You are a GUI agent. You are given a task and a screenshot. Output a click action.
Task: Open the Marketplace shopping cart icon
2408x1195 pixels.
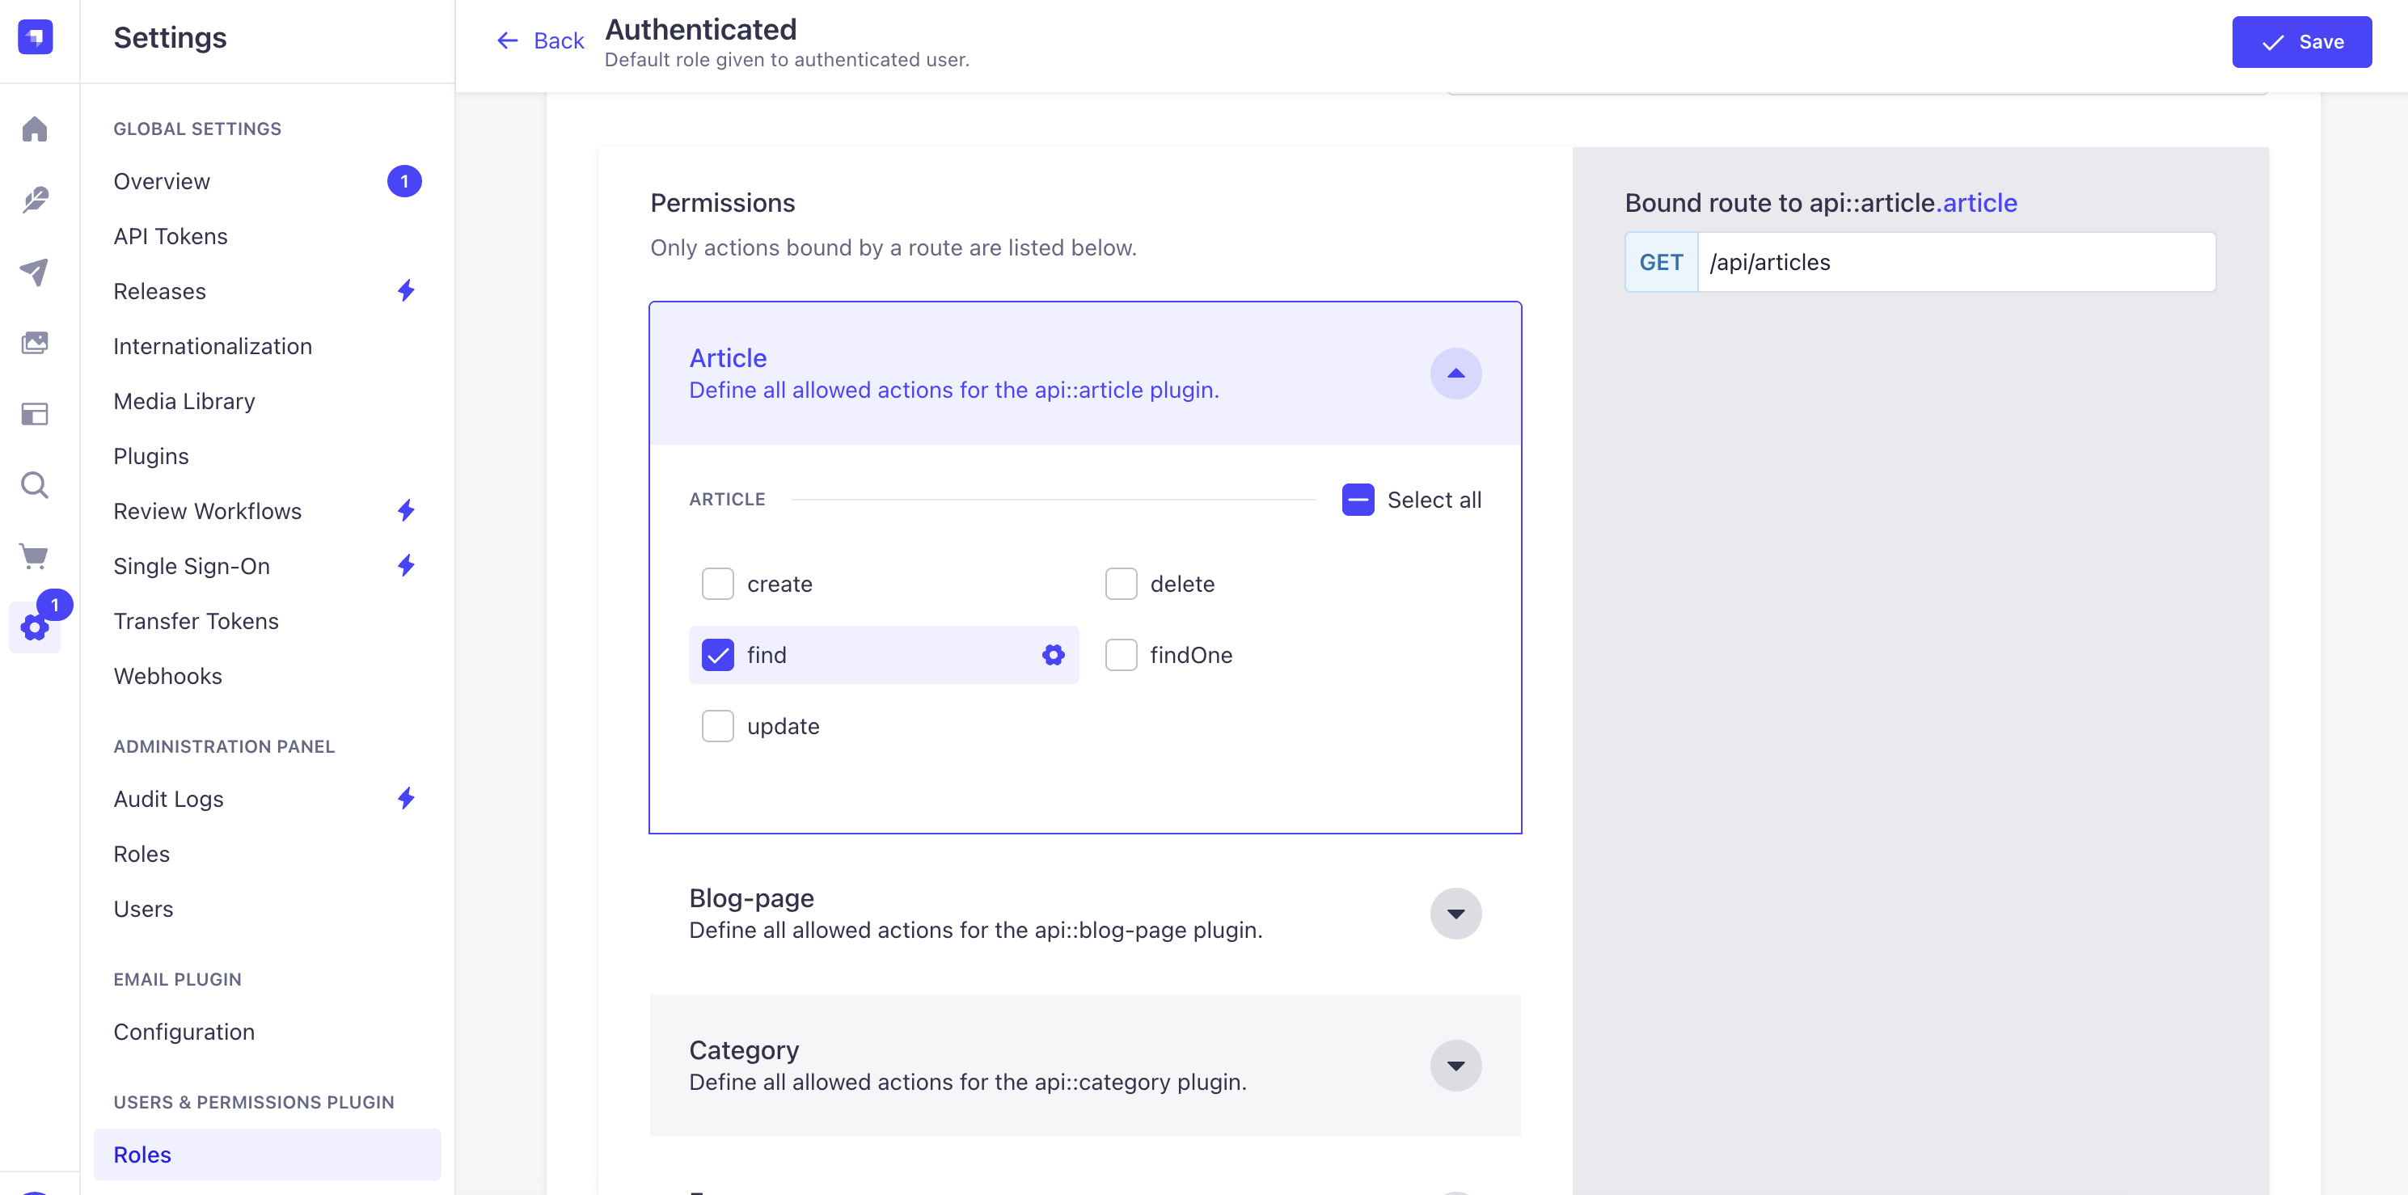(35, 556)
